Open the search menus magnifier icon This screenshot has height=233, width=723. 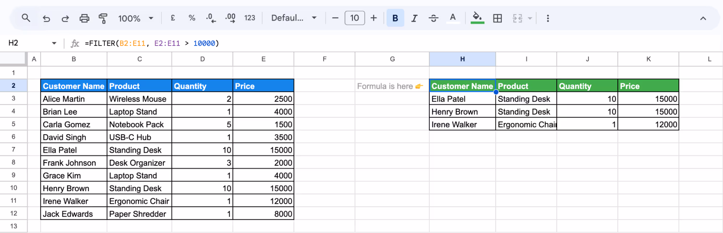pos(26,18)
